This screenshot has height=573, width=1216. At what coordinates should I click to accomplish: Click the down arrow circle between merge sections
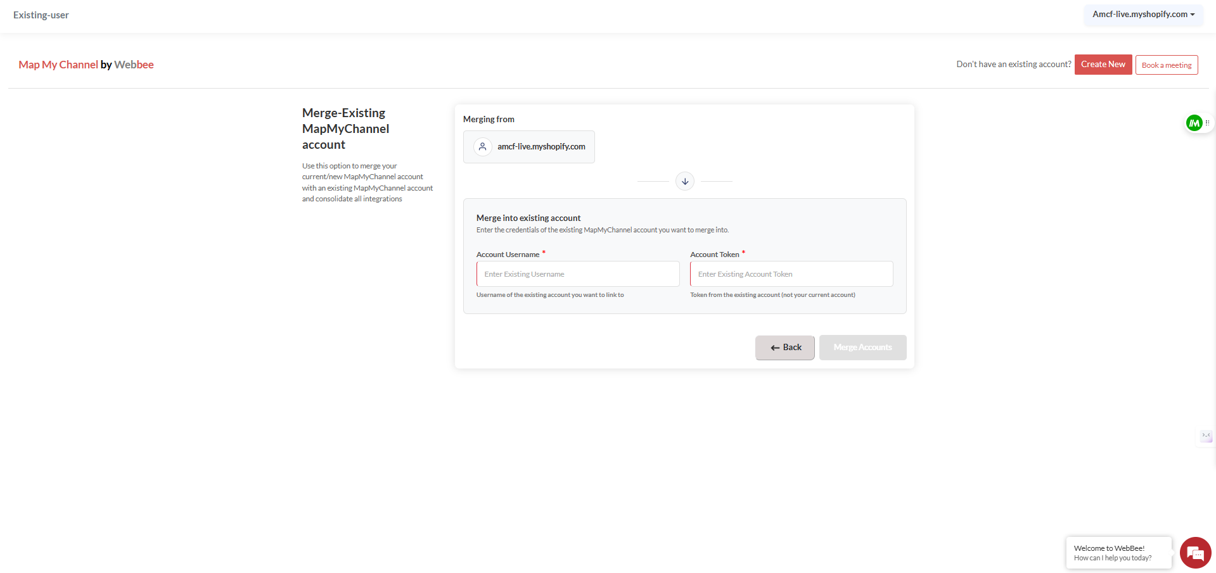[684, 182]
